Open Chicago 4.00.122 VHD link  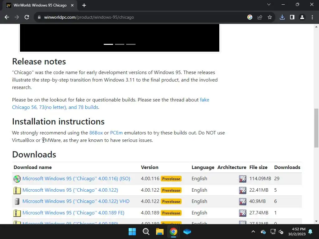tap(76, 201)
